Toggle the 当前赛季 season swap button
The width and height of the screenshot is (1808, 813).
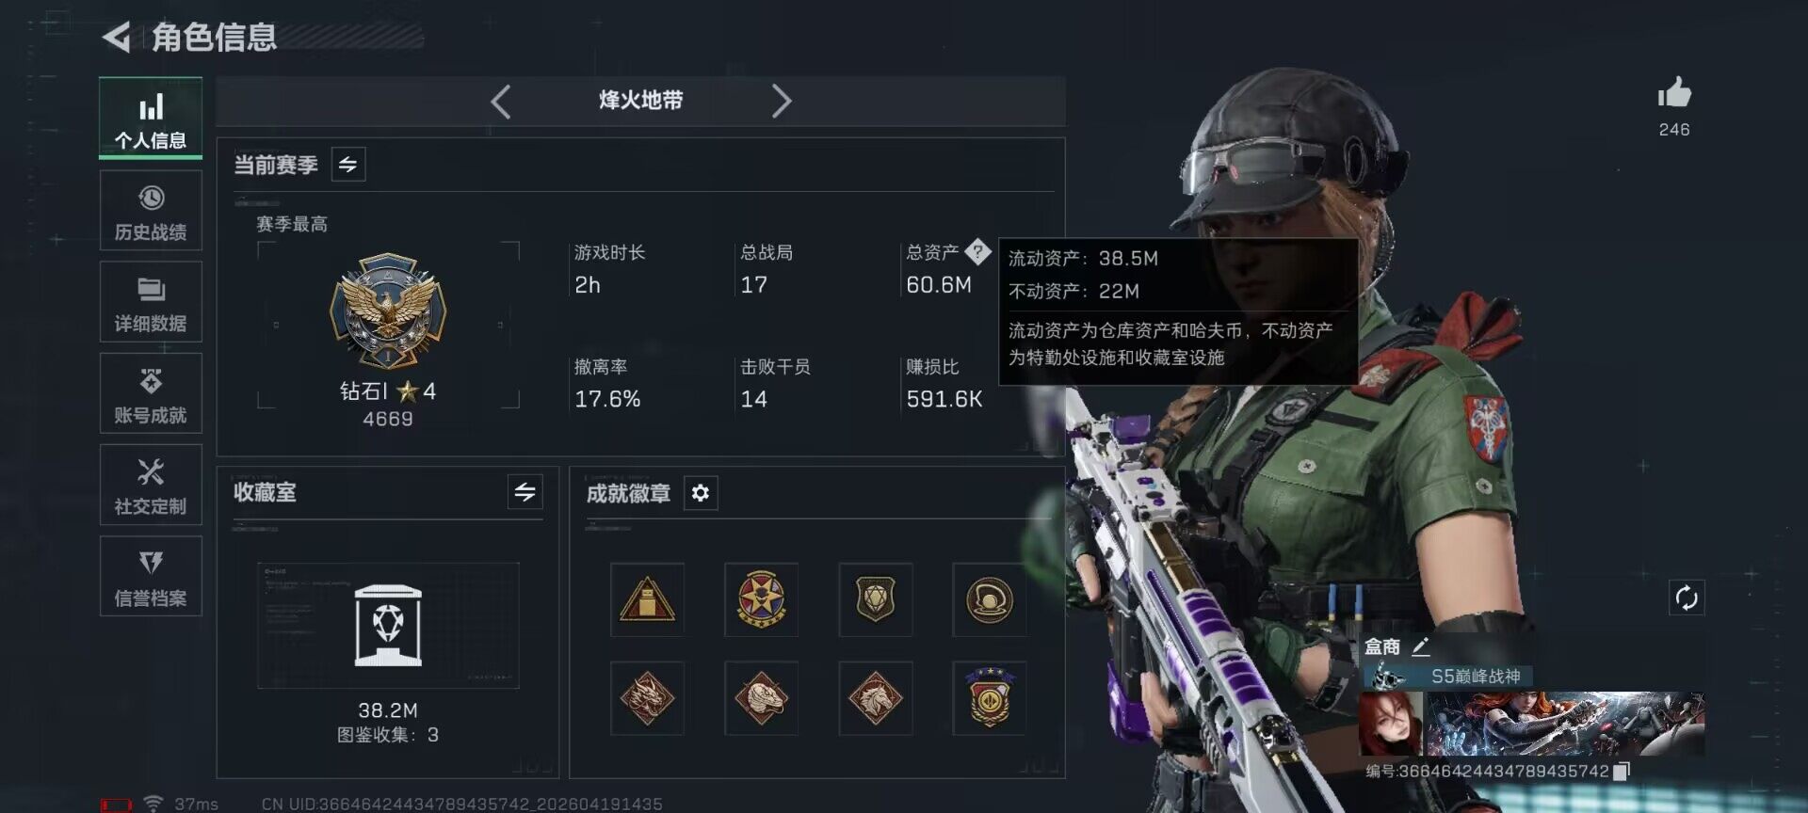coord(348,165)
